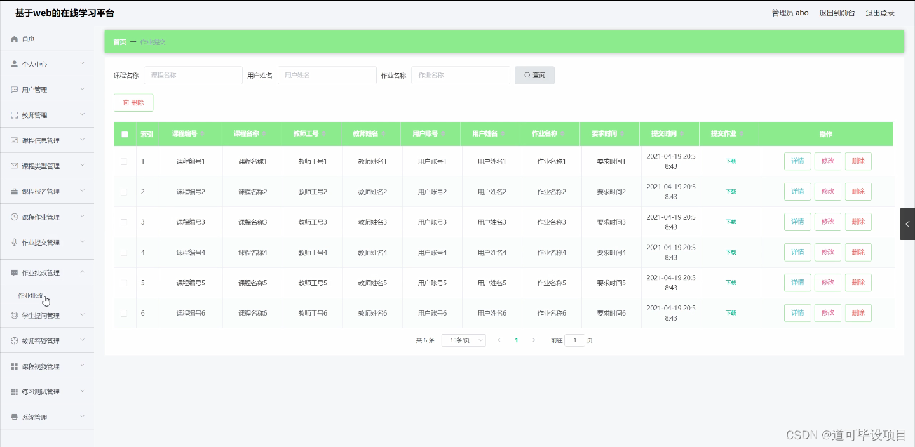Select the 个人中心 user icon
This screenshot has height=447, width=915.
point(14,63)
